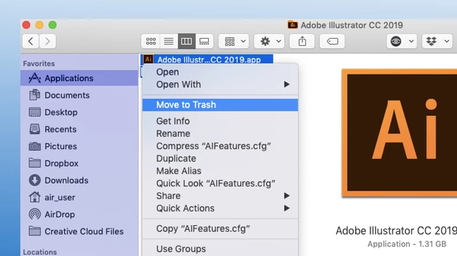Select Applications in the sidebar
Screen dimensions: 457x256
pyautogui.click(x=79, y=78)
